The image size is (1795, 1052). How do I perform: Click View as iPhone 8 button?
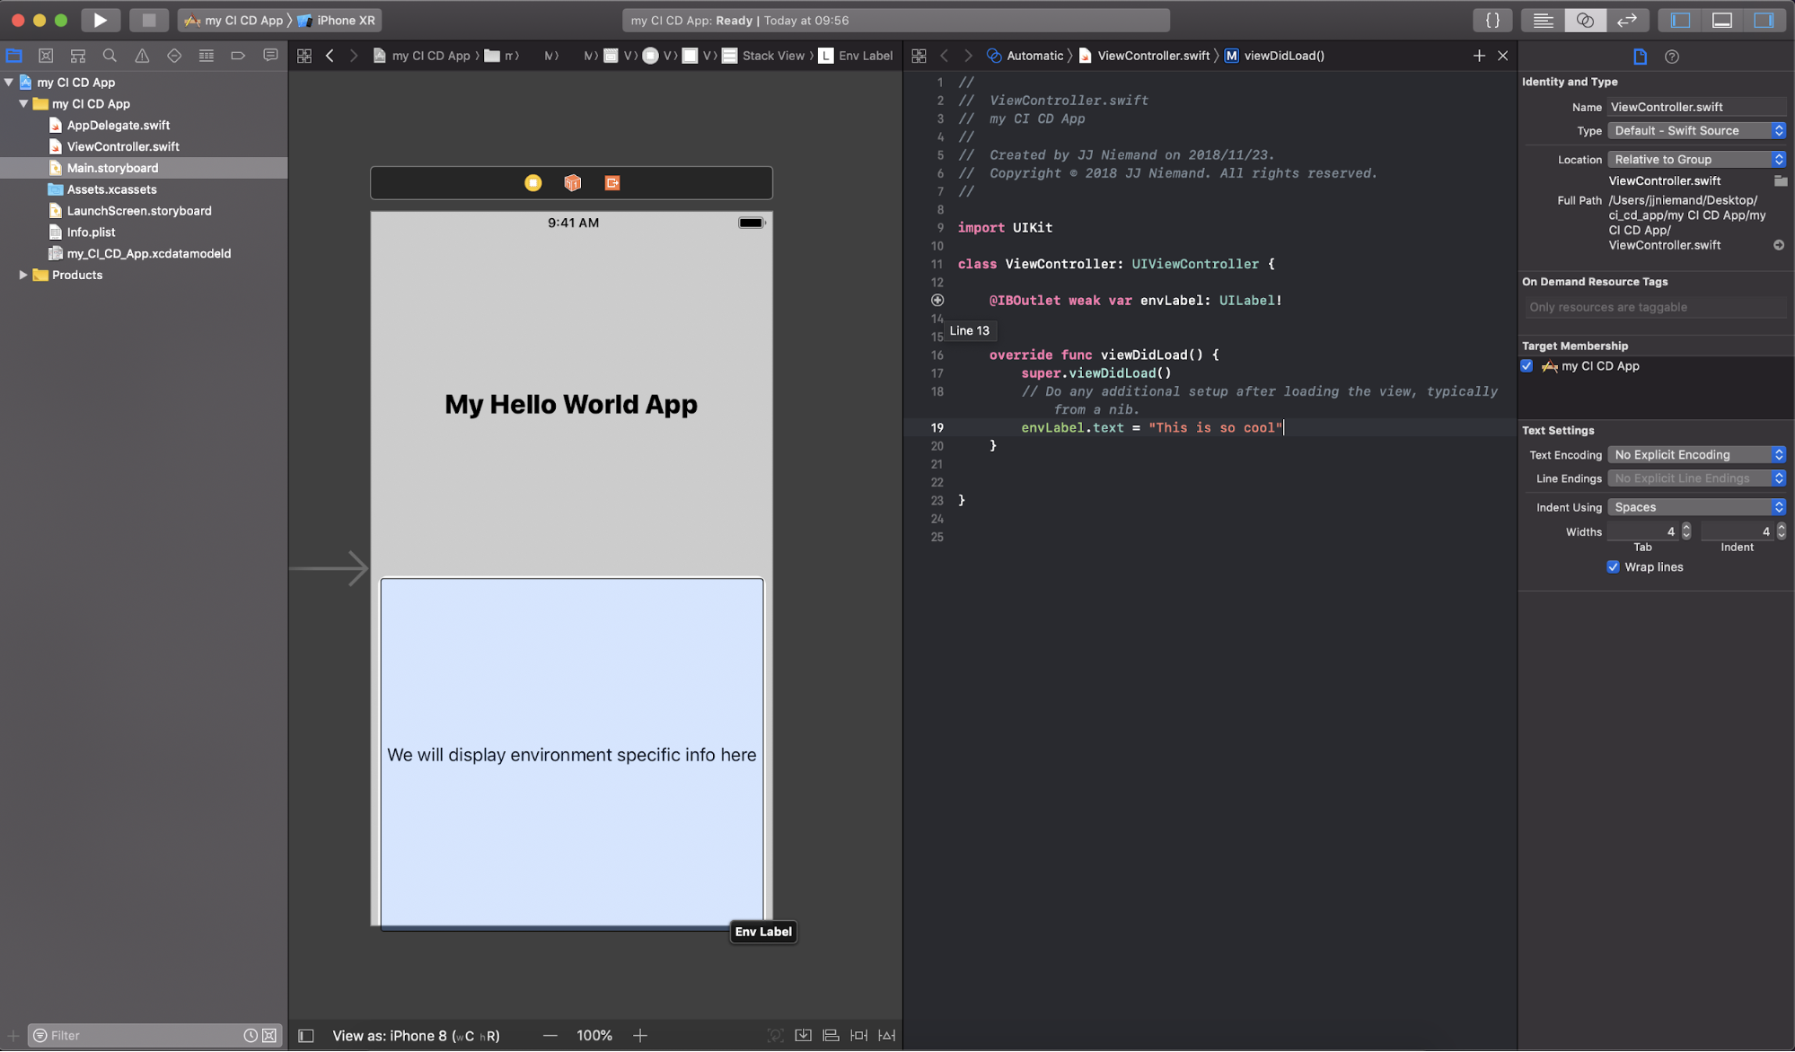click(416, 1036)
